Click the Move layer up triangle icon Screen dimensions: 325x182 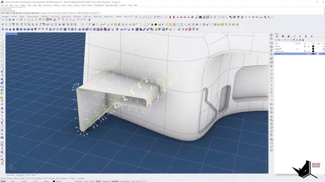(285, 40)
